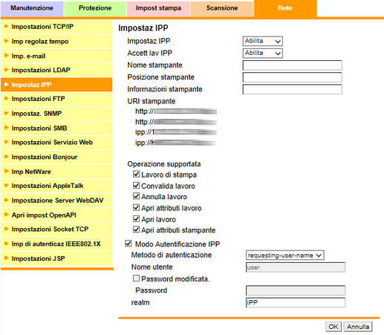This screenshot has width=384, height=335.
Task: Click arrow icon beside Impostazioni LDAP
Action: tap(7, 70)
